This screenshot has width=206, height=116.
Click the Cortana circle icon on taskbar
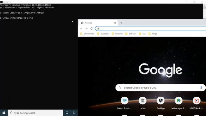coord(67,113)
